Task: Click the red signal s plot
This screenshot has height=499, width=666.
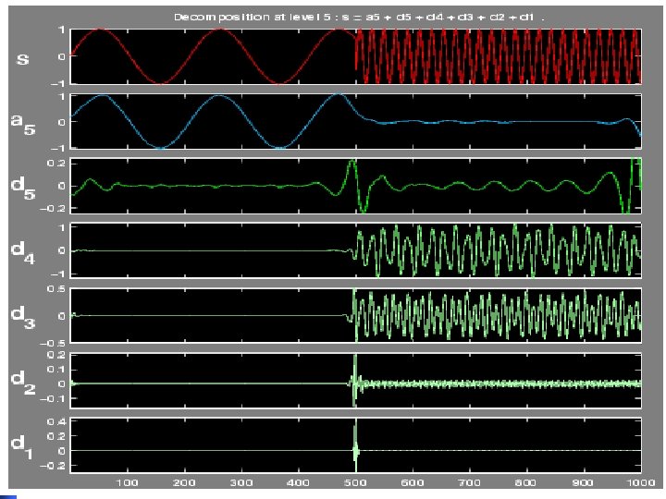Action: [355, 56]
